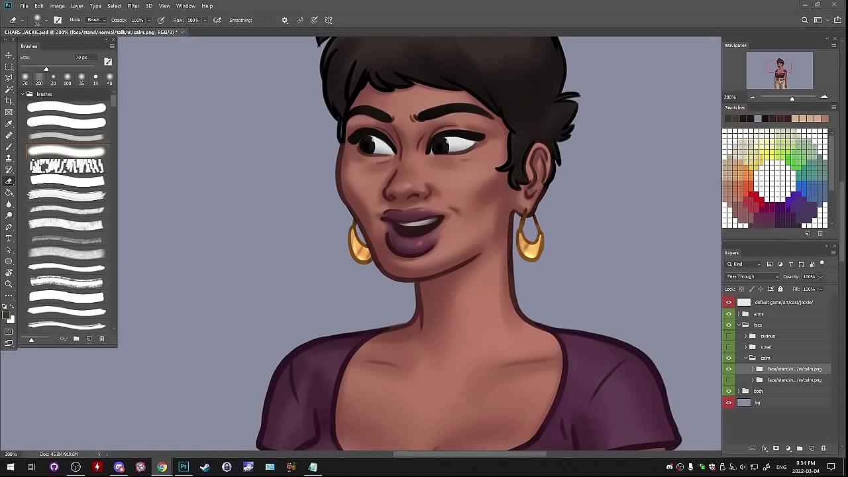
Task: Select the Move tool
Action: [9, 55]
